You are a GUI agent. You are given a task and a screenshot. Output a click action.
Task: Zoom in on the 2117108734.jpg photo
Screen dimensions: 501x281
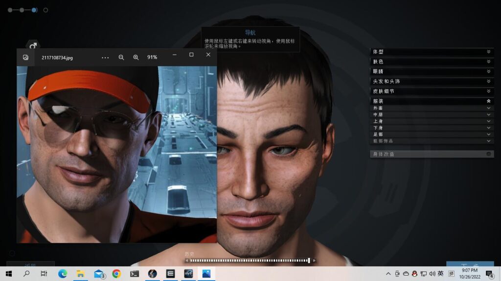[x=136, y=57]
